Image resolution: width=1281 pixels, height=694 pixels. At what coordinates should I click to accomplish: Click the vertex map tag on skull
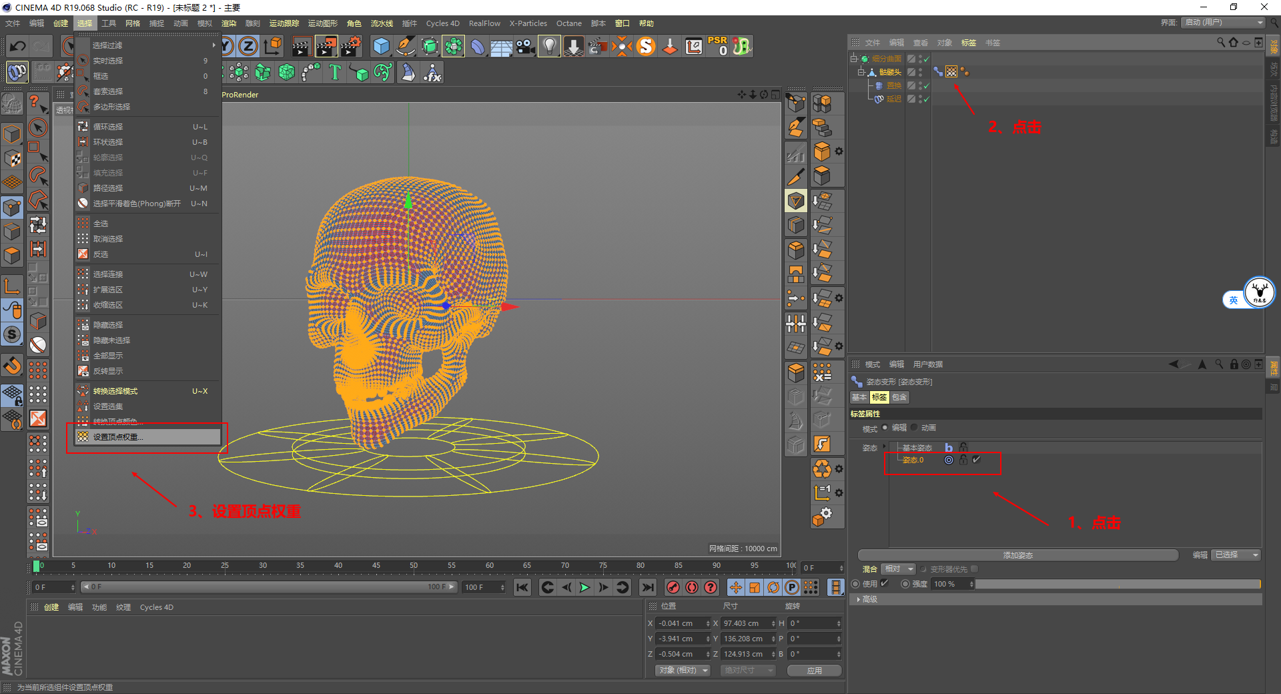click(951, 71)
